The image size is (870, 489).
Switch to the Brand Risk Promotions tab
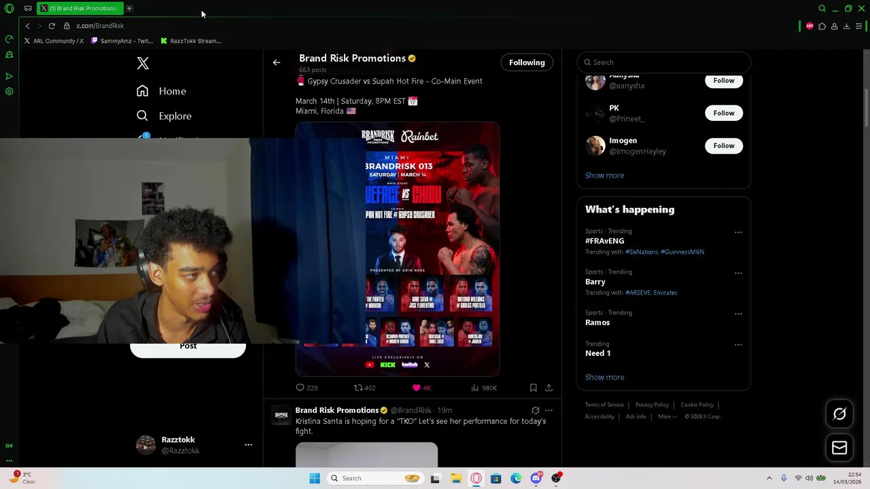point(81,9)
